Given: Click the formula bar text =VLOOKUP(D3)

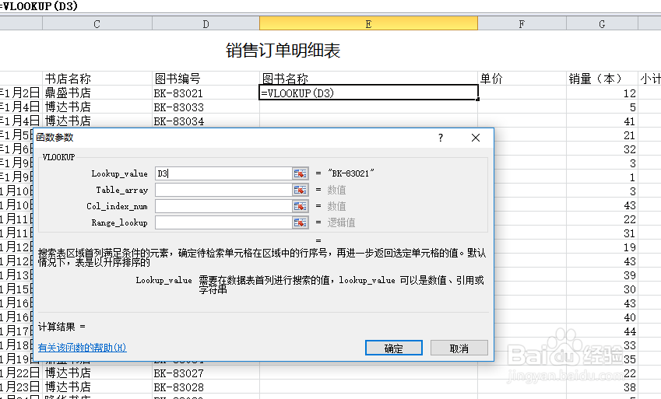Looking at the screenshot, I should click(x=39, y=6).
